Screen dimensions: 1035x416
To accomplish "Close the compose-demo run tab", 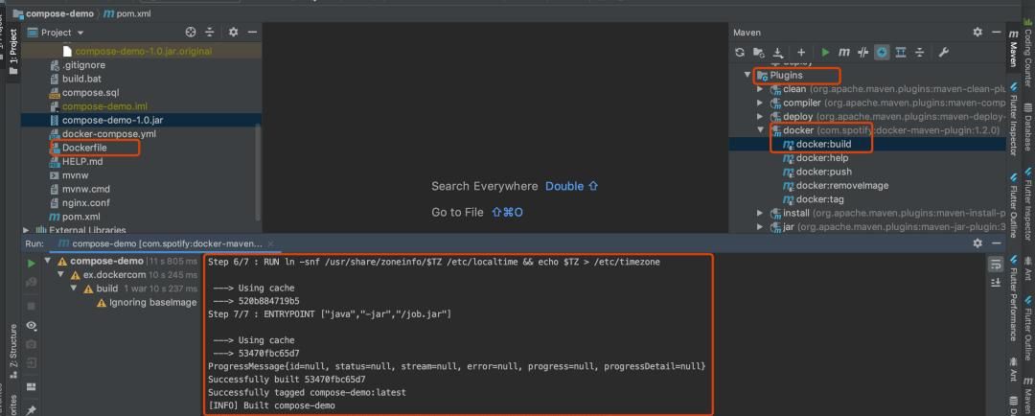I will coord(270,243).
